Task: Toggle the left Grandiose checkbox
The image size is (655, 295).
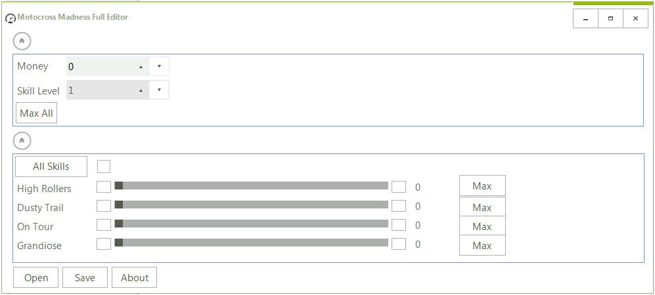Action: point(104,244)
